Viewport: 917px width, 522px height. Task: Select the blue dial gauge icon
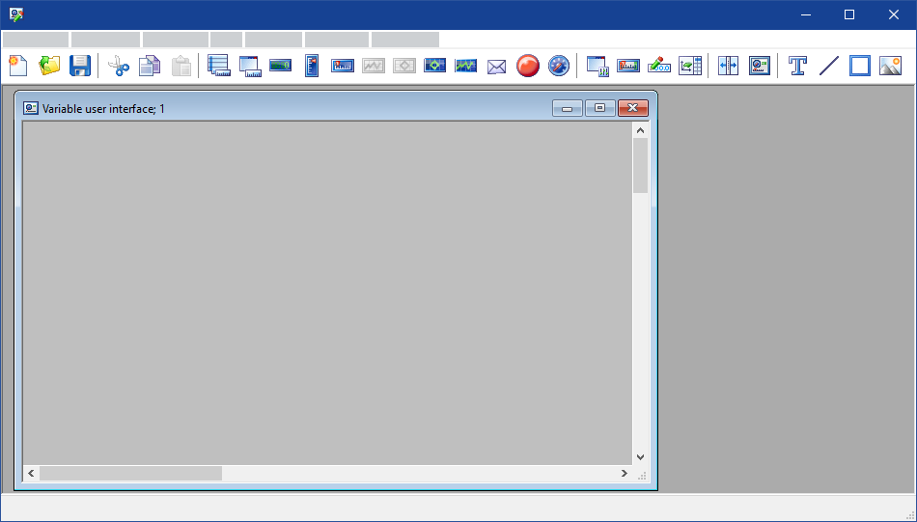[559, 66]
